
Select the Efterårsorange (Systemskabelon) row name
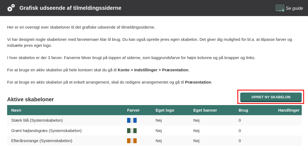(42, 141)
